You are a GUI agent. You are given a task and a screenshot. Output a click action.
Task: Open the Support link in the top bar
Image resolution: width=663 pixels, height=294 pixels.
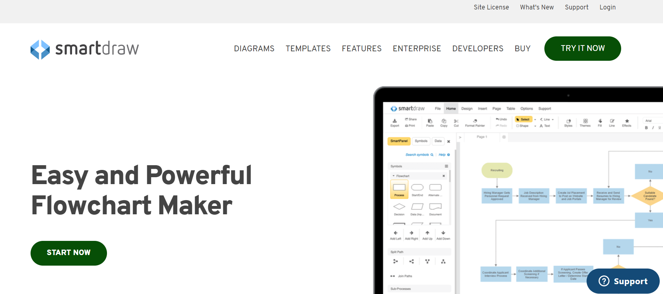coord(576,7)
